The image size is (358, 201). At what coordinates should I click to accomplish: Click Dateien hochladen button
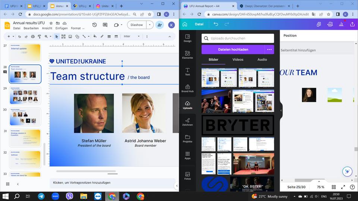[x=233, y=50]
